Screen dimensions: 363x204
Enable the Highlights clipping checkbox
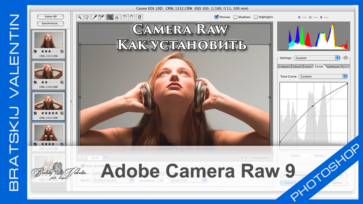coord(256,17)
